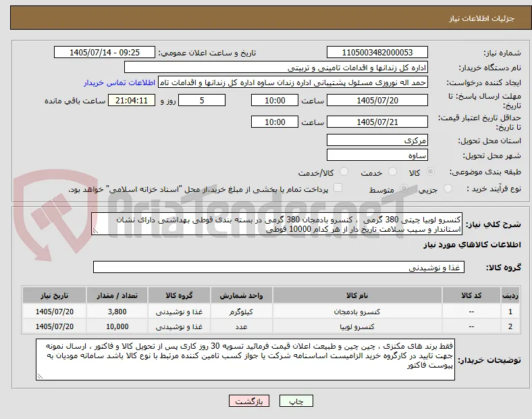Click the عدد unit cell

[241, 326]
